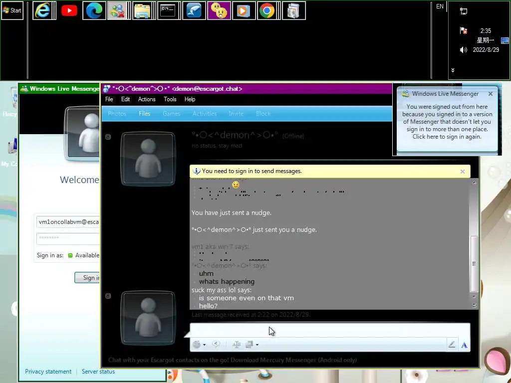Image resolution: width=511 pixels, height=383 pixels.
Task: Click Photos in the chat toolbar
Action: pyautogui.click(x=117, y=114)
